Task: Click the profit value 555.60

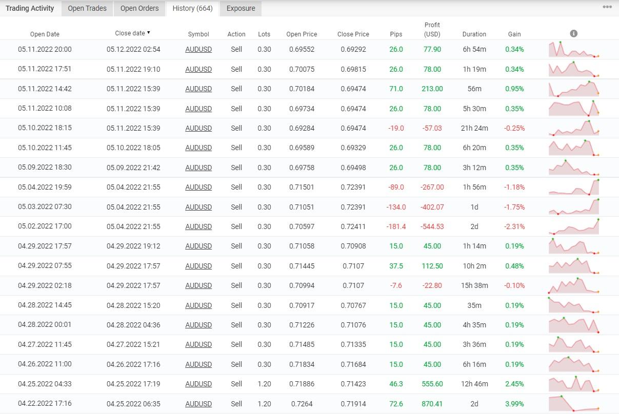Action: [432, 384]
